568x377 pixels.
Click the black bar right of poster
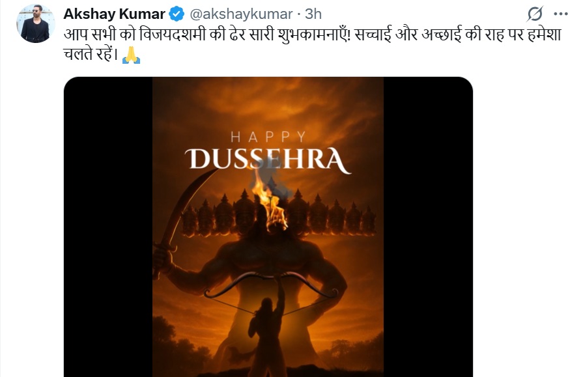pyautogui.click(x=428, y=227)
